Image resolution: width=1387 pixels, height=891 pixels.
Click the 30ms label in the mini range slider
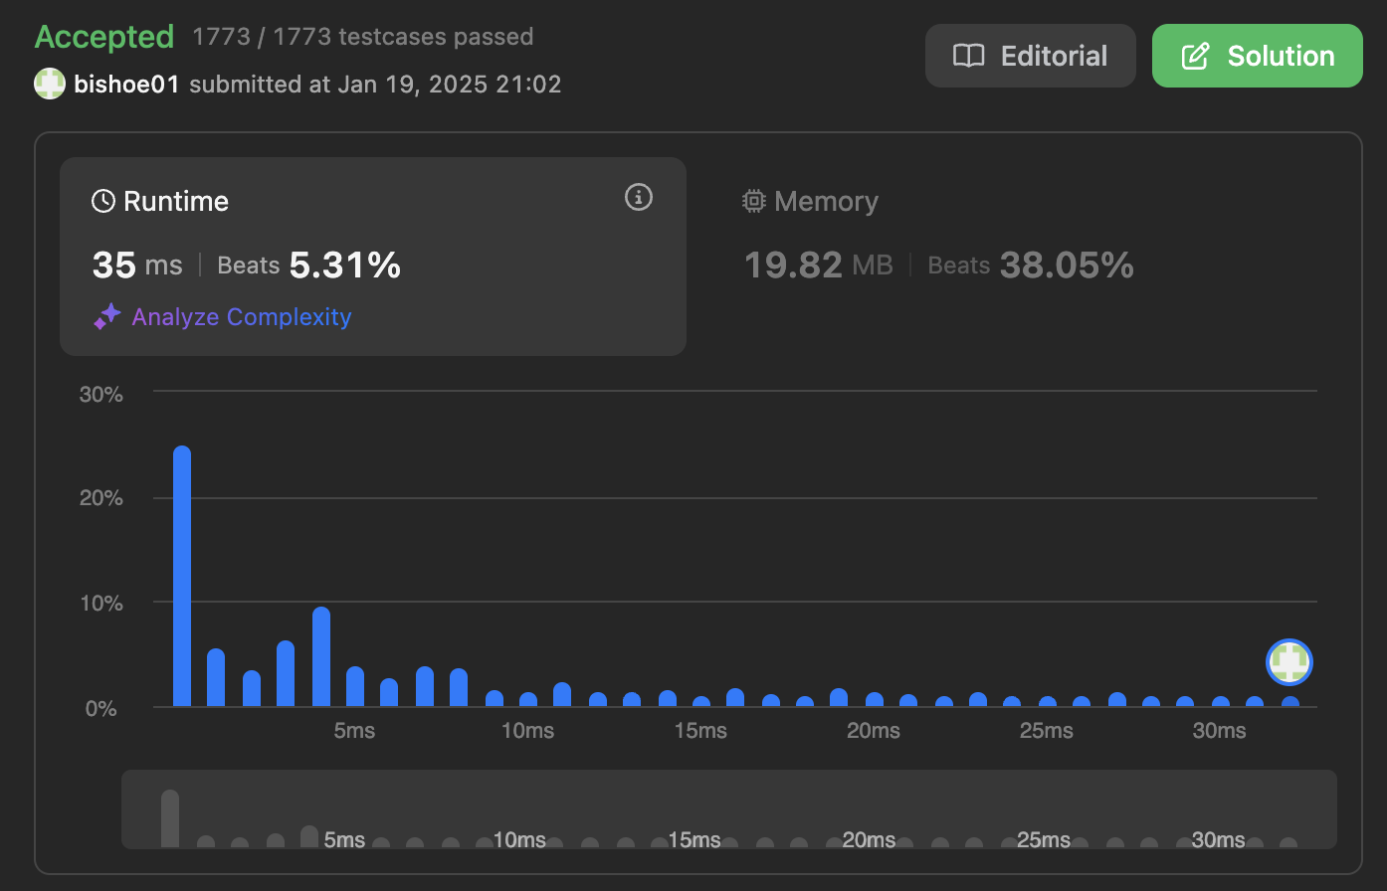(1218, 840)
